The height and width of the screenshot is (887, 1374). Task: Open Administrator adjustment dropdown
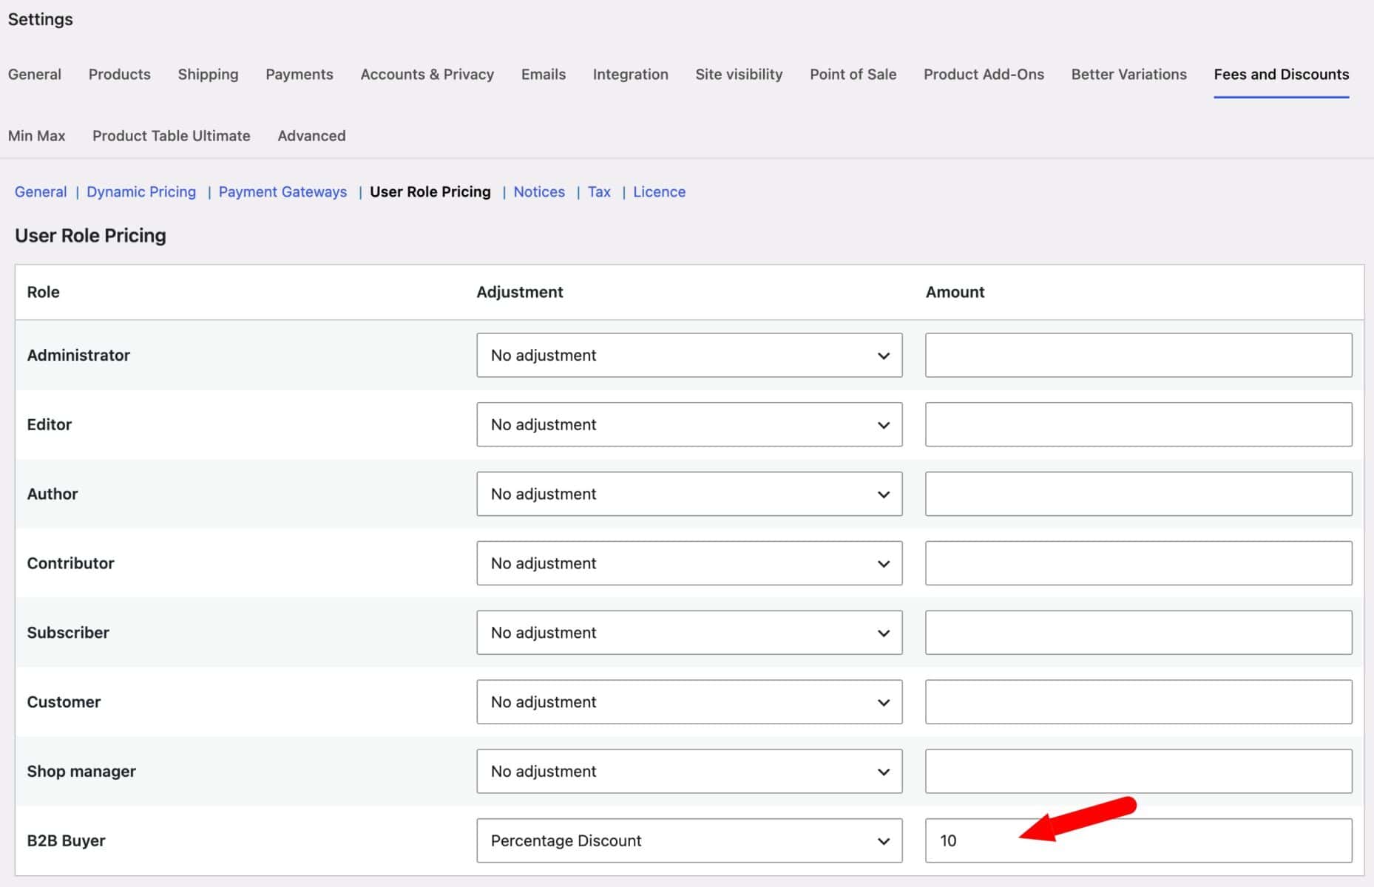click(x=689, y=356)
